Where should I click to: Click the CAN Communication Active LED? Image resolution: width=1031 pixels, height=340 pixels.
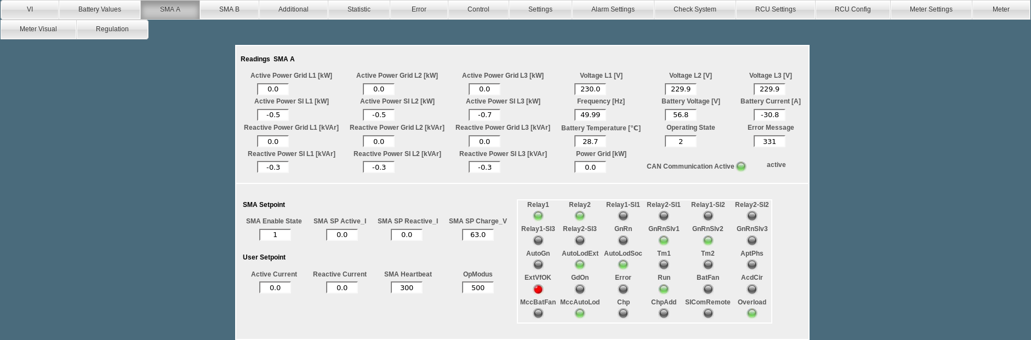(x=741, y=166)
